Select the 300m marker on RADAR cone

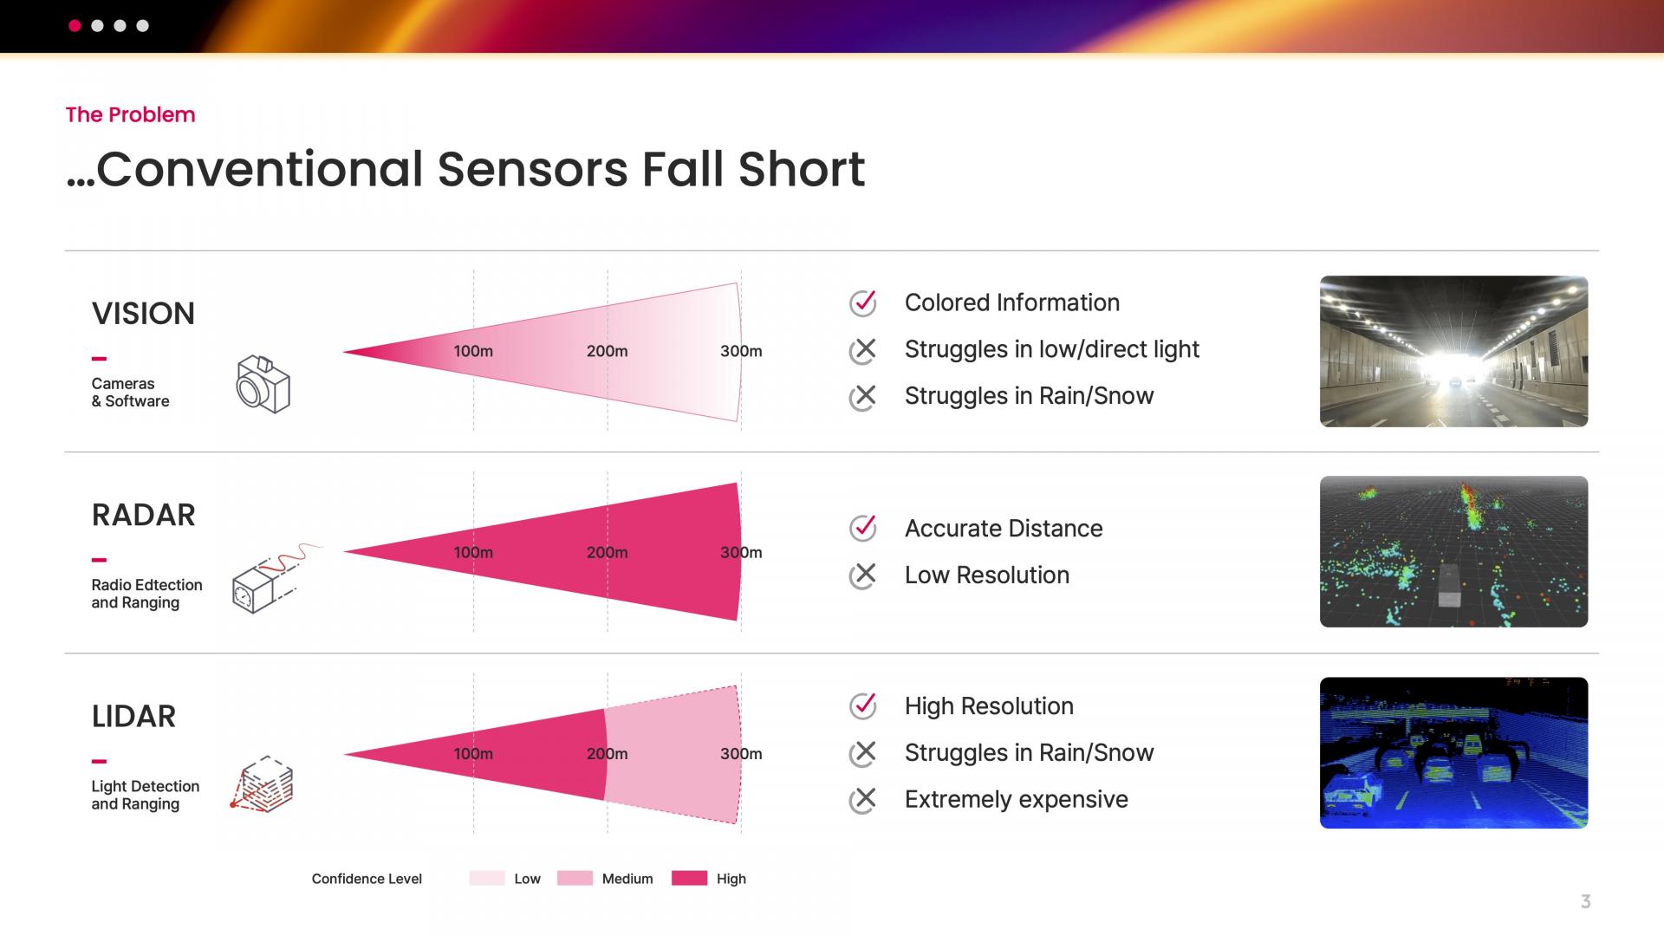pos(741,552)
